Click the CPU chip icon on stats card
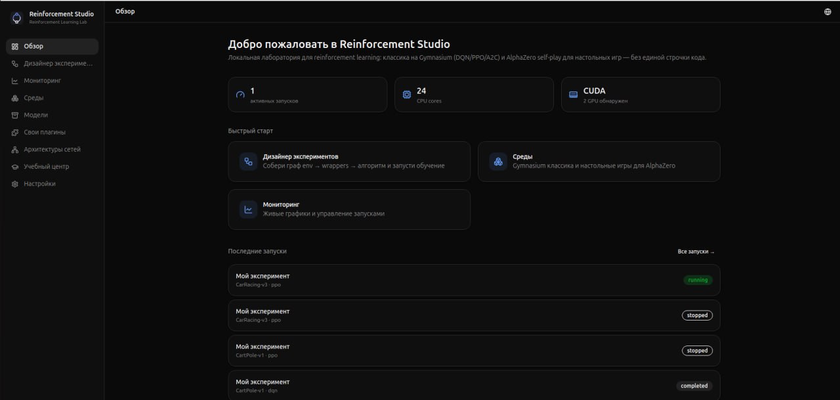The image size is (840, 400). click(x=407, y=95)
